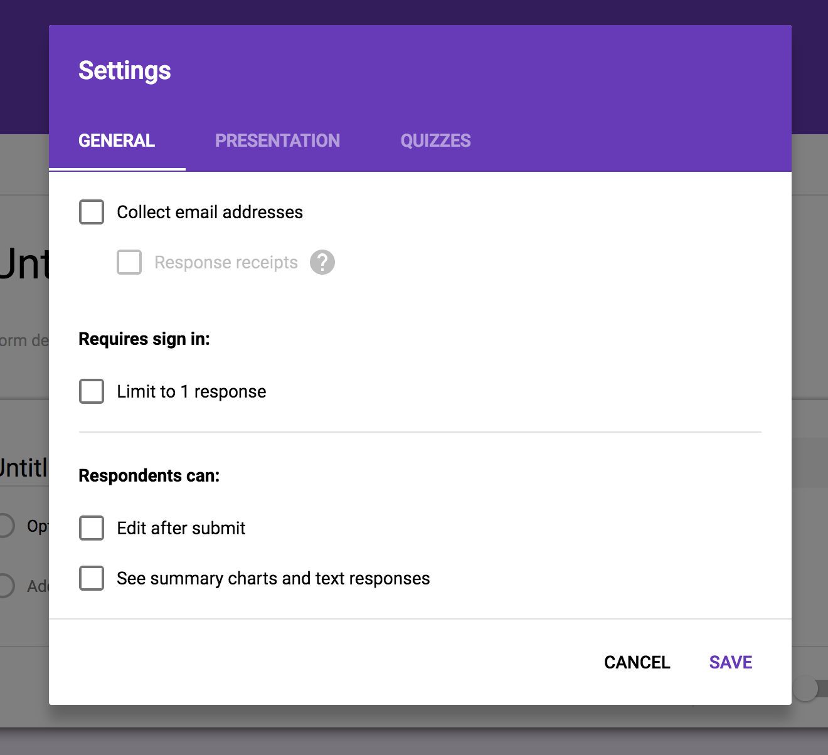Click the 'See summary charts and text responses' label
828x755 pixels.
[273, 578]
